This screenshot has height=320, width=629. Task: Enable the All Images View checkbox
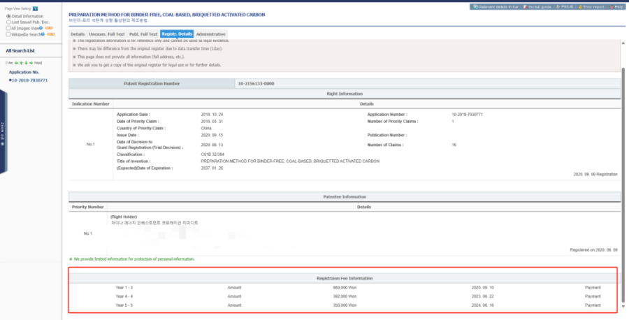(x=8, y=28)
